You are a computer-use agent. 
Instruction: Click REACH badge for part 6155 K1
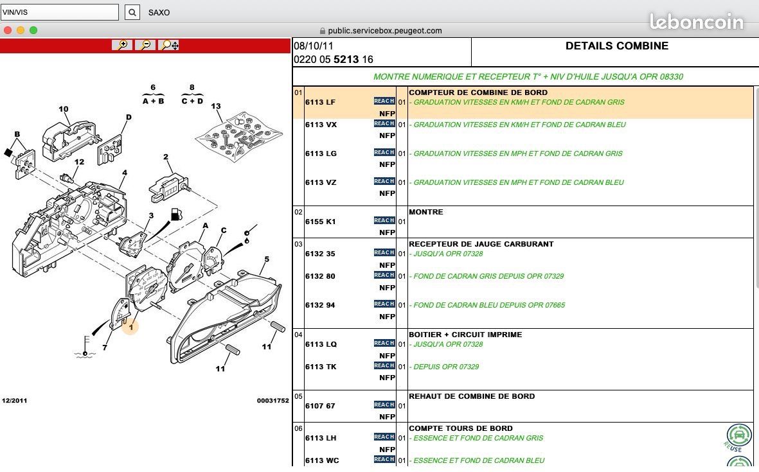pyautogui.click(x=384, y=221)
